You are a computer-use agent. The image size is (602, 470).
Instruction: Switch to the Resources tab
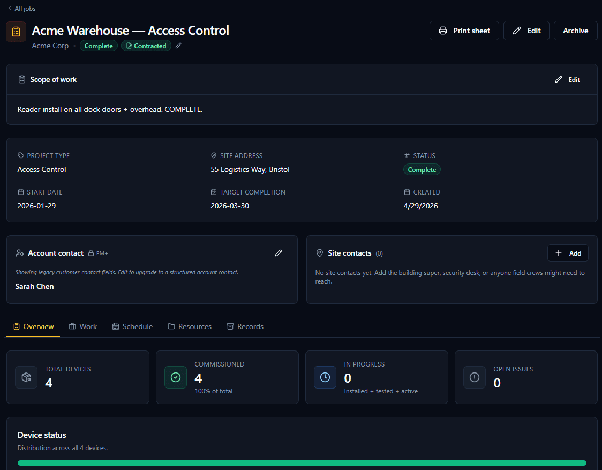(x=190, y=327)
